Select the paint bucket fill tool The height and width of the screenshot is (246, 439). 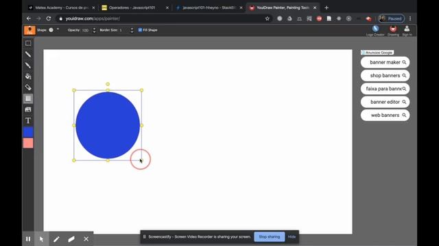[28, 76]
